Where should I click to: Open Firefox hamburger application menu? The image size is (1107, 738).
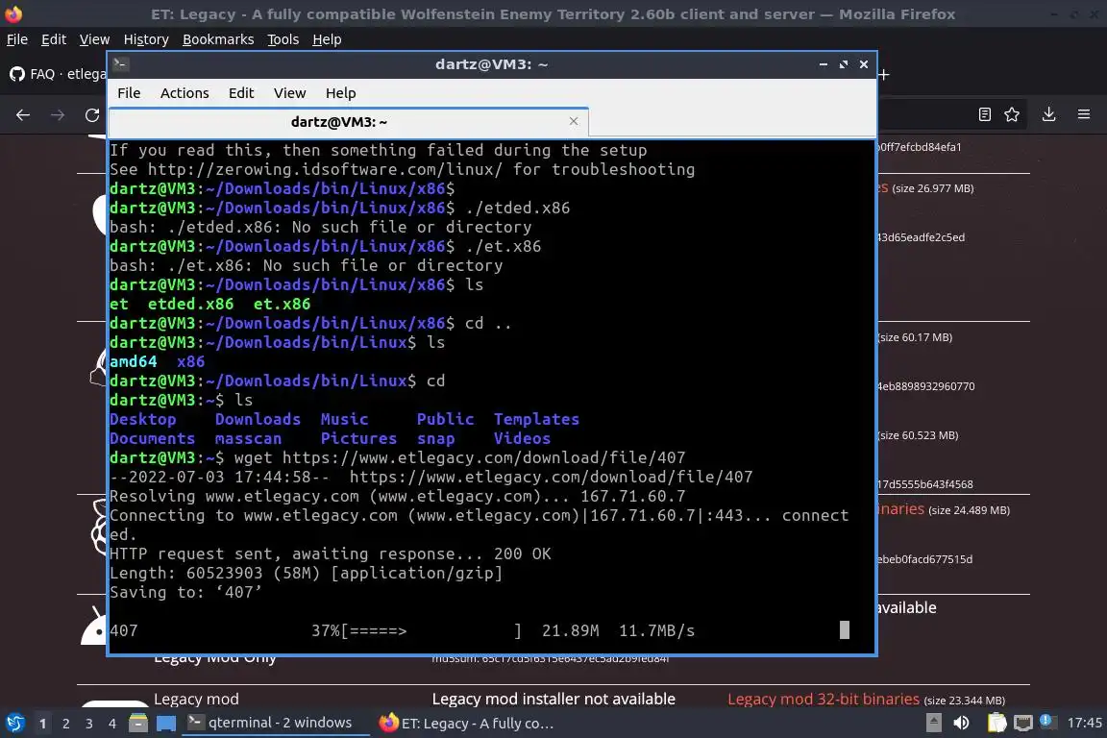point(1084,114)
